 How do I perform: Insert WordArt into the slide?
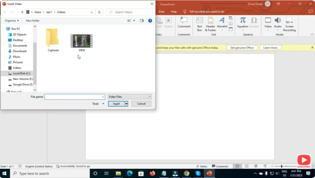click(x=222, y=25)
